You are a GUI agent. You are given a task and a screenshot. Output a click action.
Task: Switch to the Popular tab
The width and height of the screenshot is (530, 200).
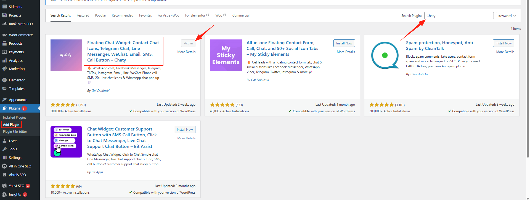click(x=100, y=15)
